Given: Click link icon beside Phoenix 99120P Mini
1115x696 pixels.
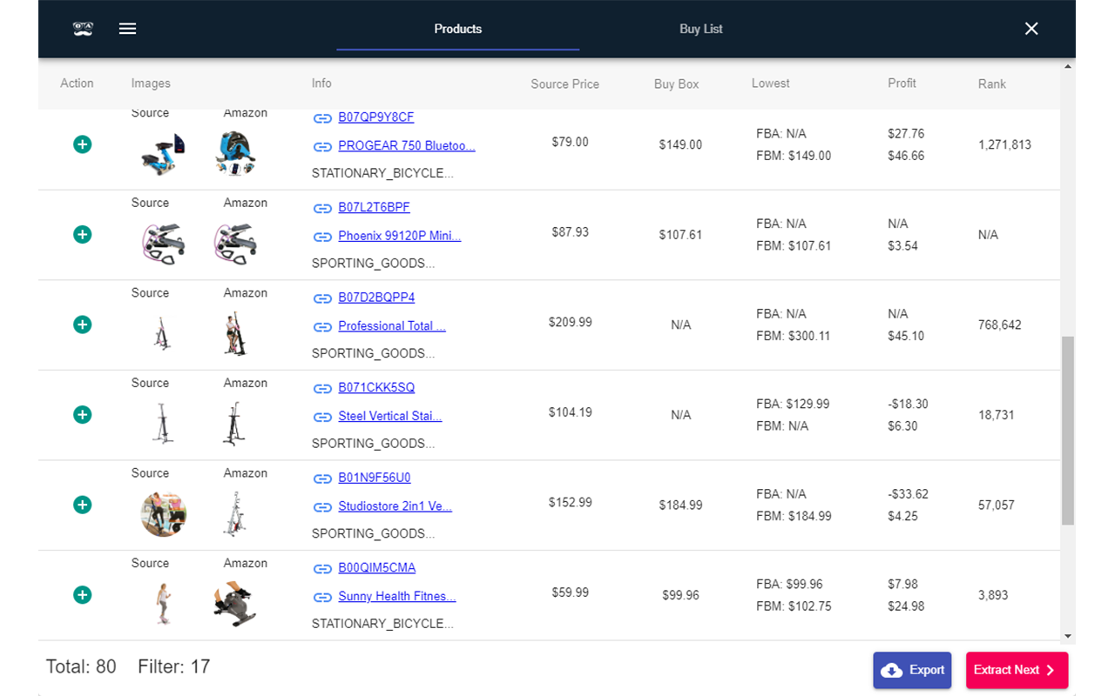Looking at the screenshot, I should [x=322, y=236].
